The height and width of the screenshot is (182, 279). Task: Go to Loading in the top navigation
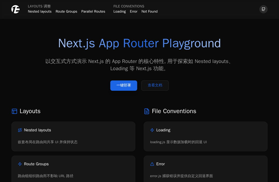120,12
